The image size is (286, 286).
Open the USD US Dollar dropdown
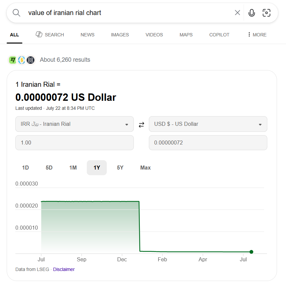click(208, 124)
